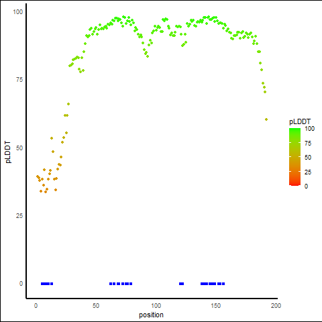Viewport: 322px width, 322px height.
Task: Click the legend label 75
Action: pos(308,144)
